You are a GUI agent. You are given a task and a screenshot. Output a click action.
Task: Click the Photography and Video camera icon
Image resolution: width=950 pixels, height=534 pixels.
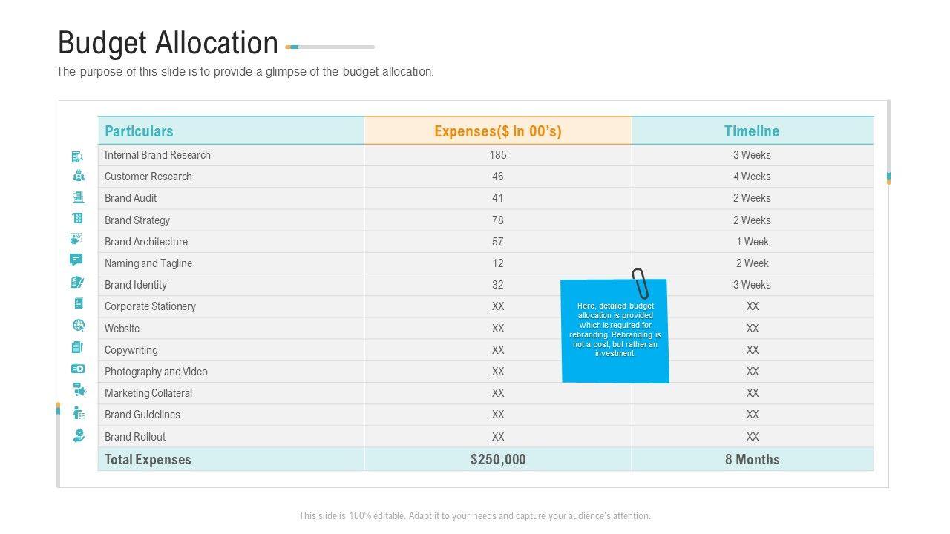click(x=78, y=369)
